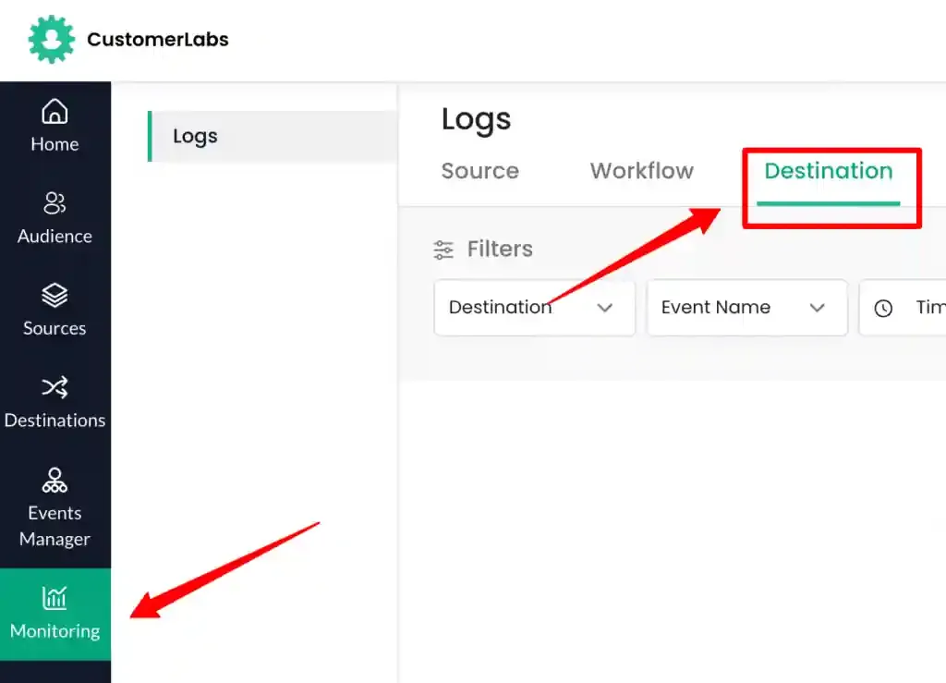The image size is (946, 683).
Task: Click the Audience label in sidebar
Action: click(x=55, y=236)
